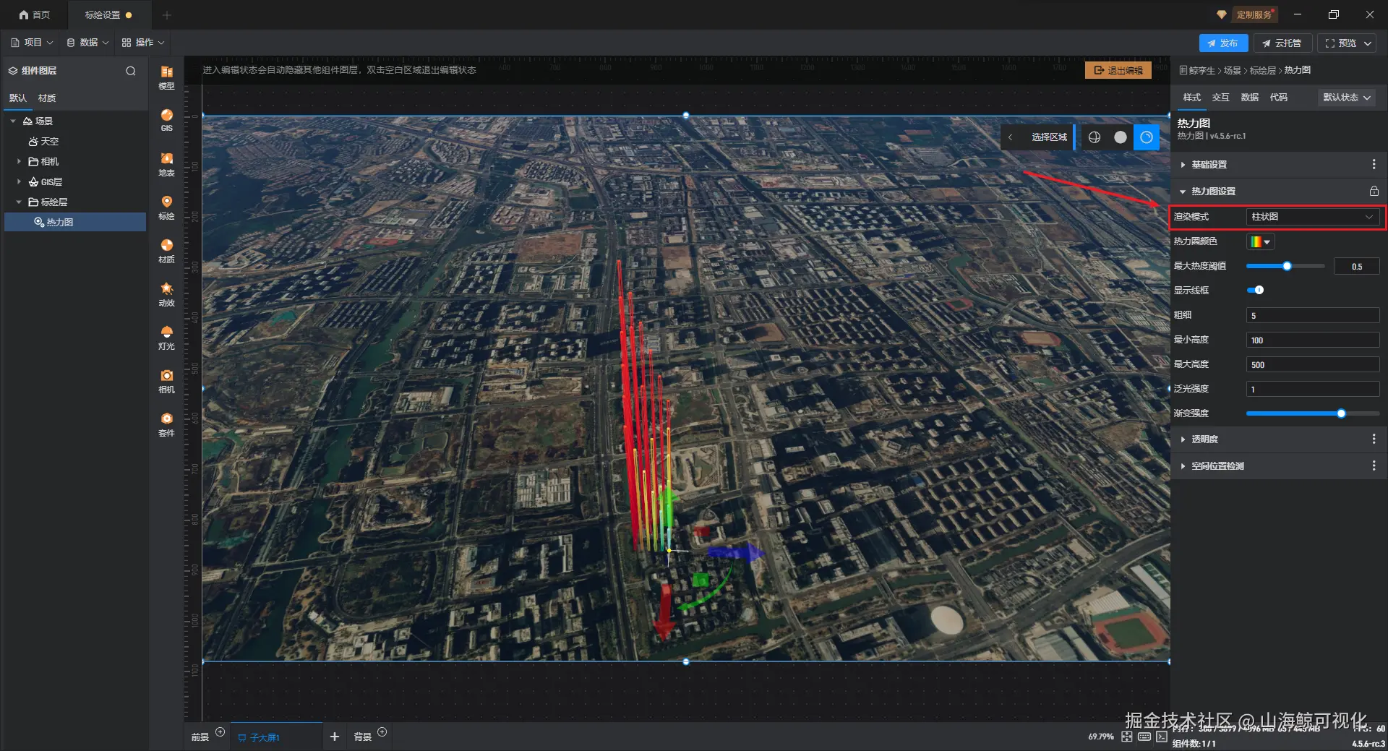Select the globe-shaped region tool
This screenshot has width=1388, height=751.
1094,137
